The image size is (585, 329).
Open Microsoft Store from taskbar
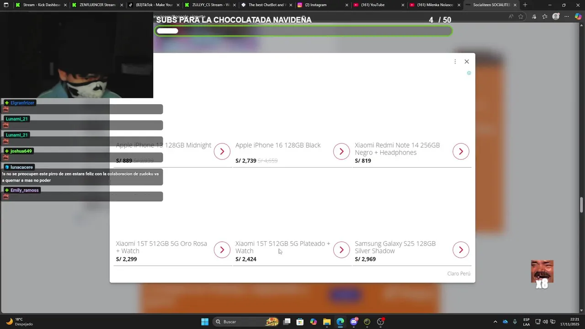tap(300, 322)
